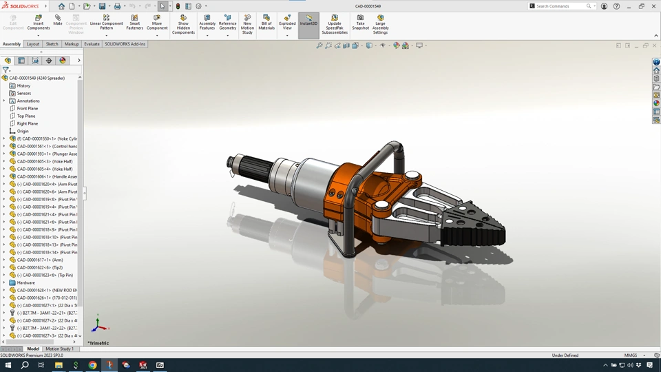Select the Front Plane item

28,108
